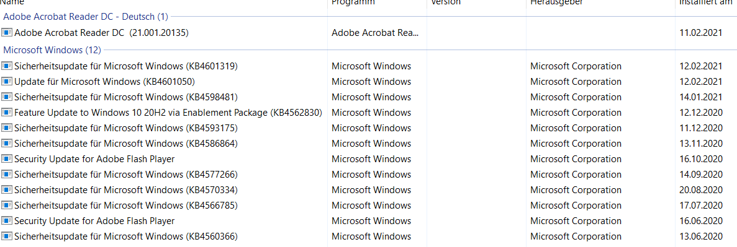Screen dimensions: 737x247
Task: Select Sicherheitsupdate KB4601319 entry
Action: [126, 66]
